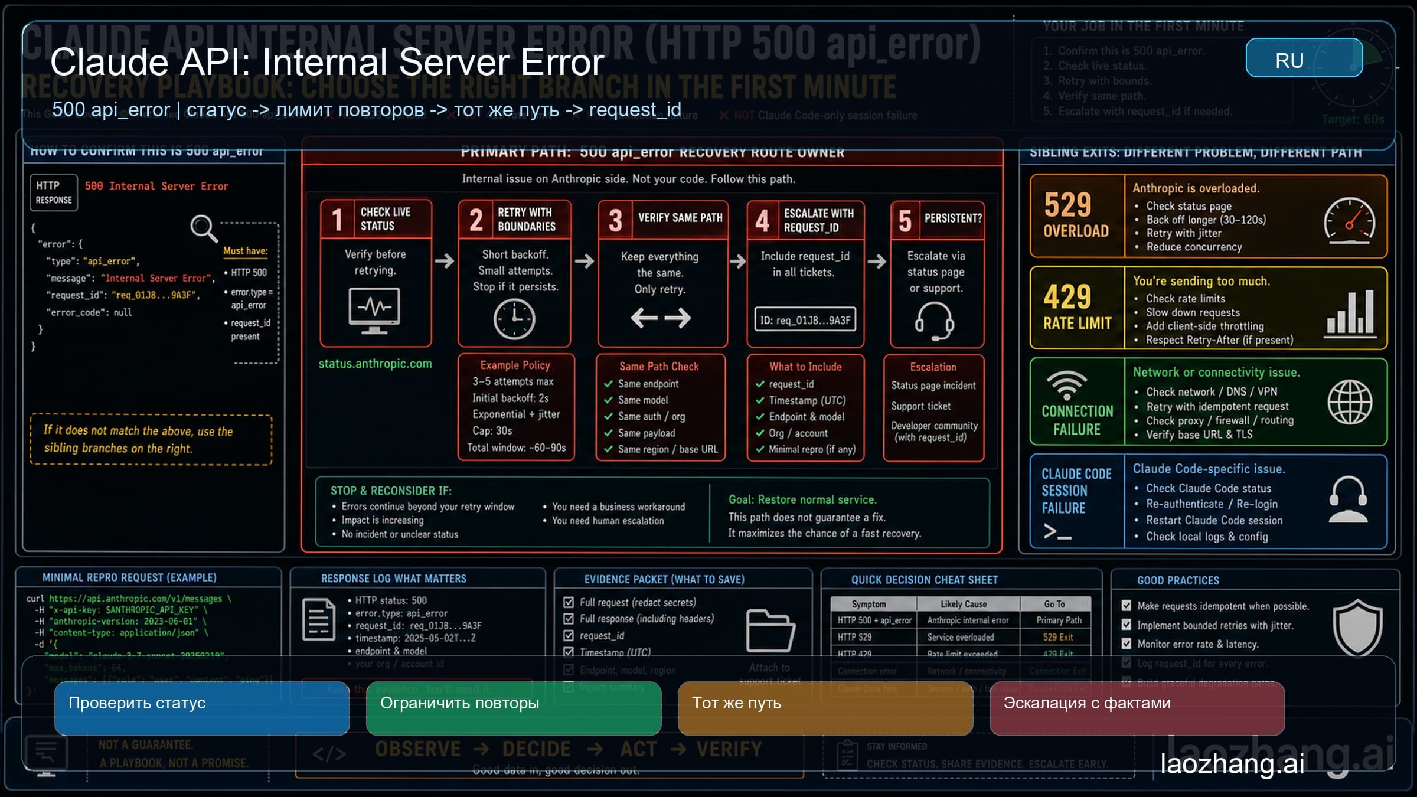1417x797 pixels.
Task: Open the status.anthropic.com link
Action: point(376,364)
